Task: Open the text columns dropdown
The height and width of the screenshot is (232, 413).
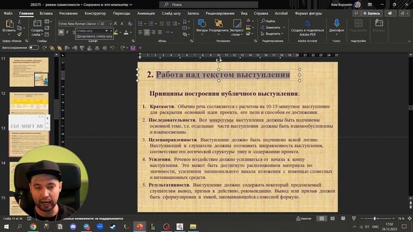Action: [x=169, y=32]
